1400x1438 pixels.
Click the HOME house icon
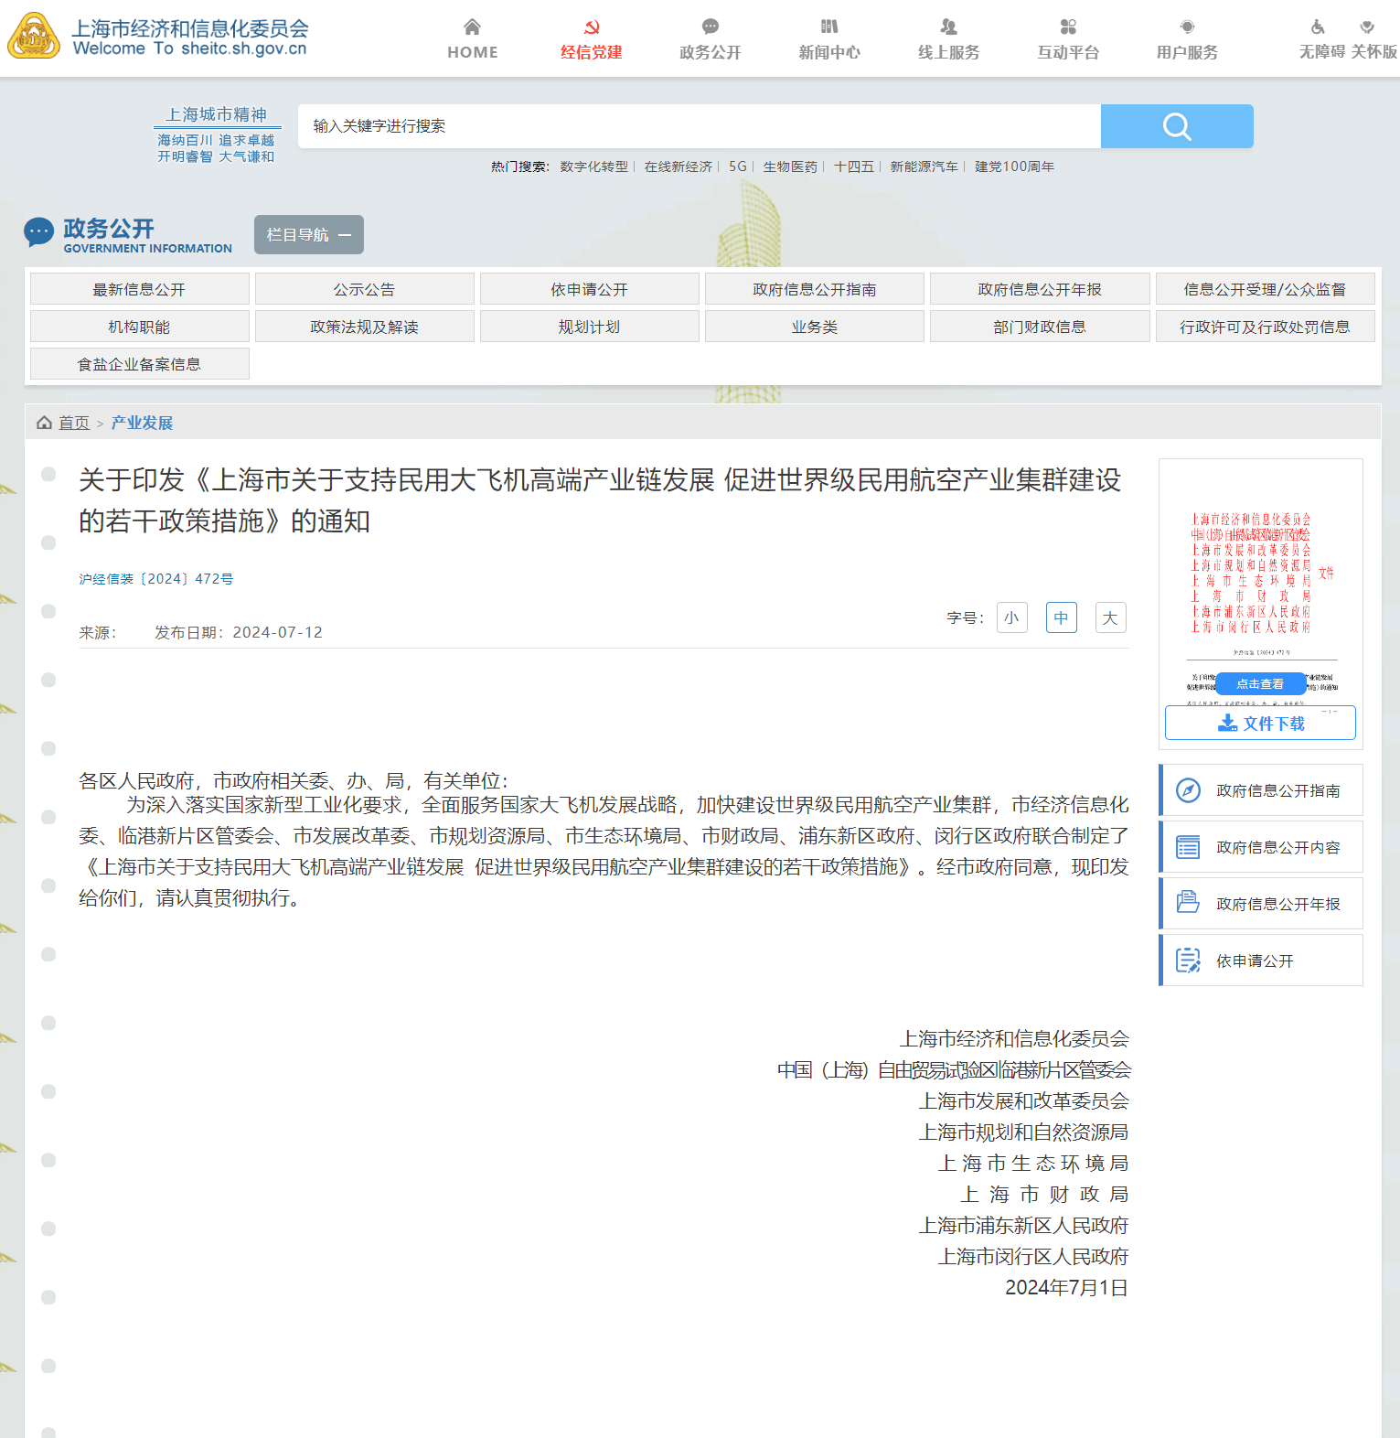pyautogui.click(x=472, y=27)
